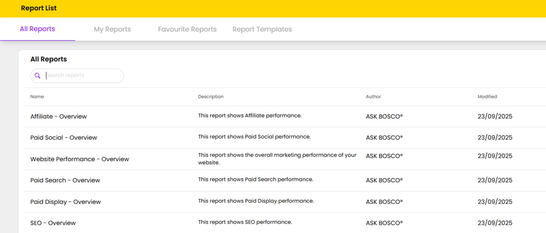Click the magnifying glass search icon
546x233 pixels.
38,76
